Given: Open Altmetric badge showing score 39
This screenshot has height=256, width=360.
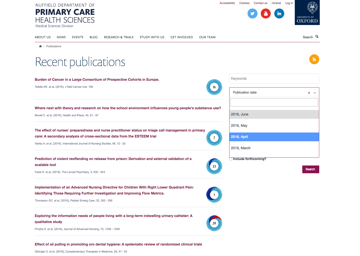Looking at the screenshot, I should [x=214, y=223].
